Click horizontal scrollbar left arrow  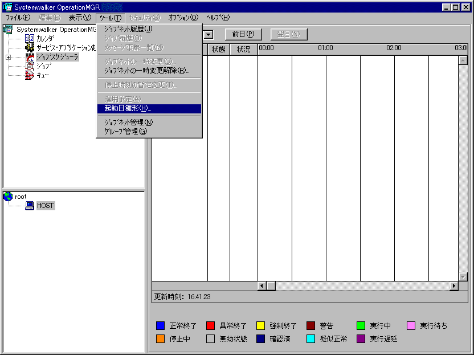point(262,285)
